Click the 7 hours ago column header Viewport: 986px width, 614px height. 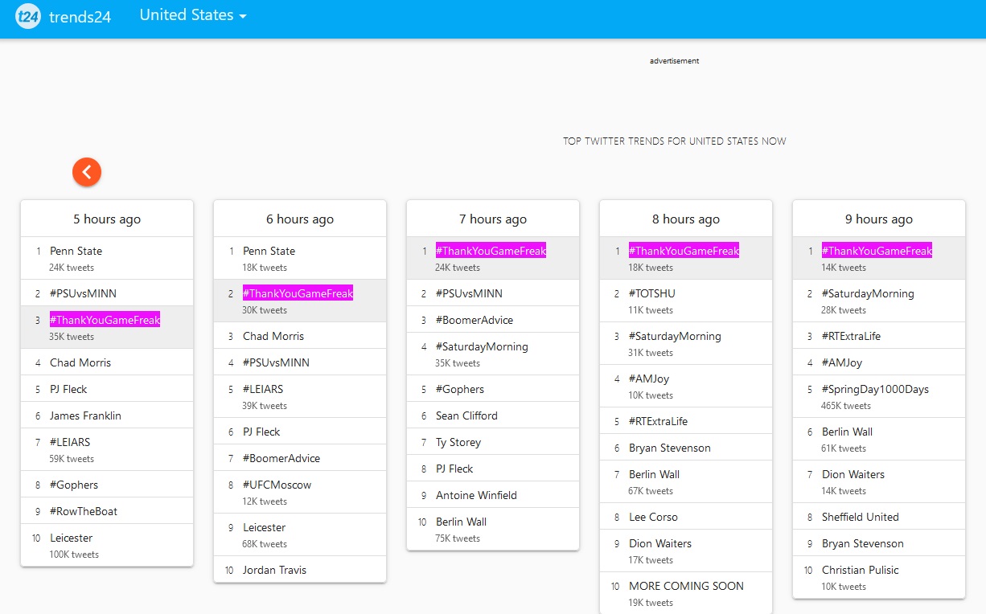pos(493,219)
